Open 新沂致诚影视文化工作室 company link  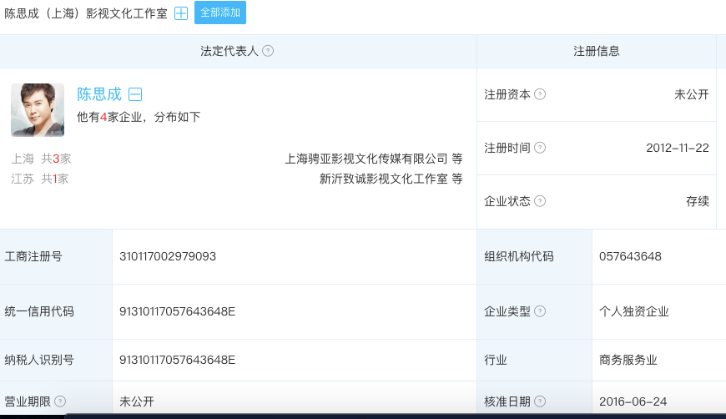[x=384, y=179]
